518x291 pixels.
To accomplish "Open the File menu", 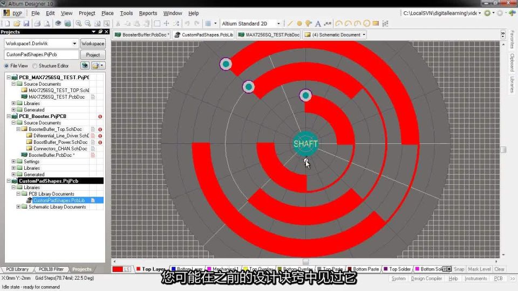I will click(x=36, y=13).
